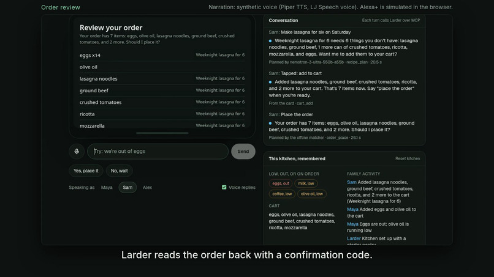The height and width of the screenshot is (277, 494).
Task: Click the "From the card · cart_add" caption
Action: 291,103
